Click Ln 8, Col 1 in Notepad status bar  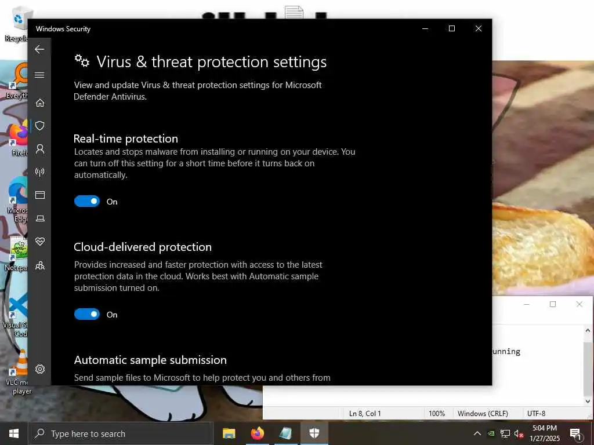pyautogui.click(x=365, y=414)
